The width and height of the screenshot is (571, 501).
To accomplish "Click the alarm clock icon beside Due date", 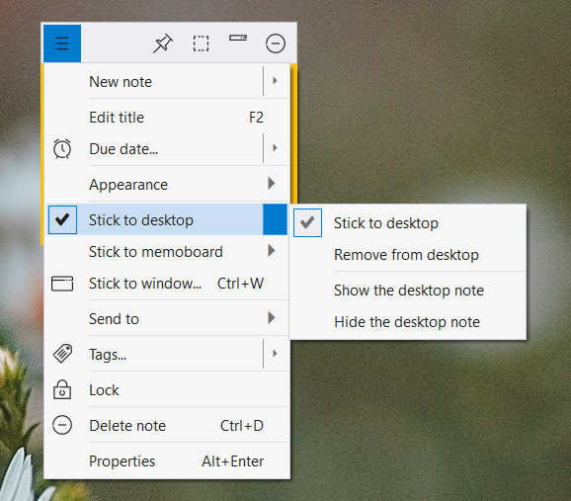I will (62, 148).
